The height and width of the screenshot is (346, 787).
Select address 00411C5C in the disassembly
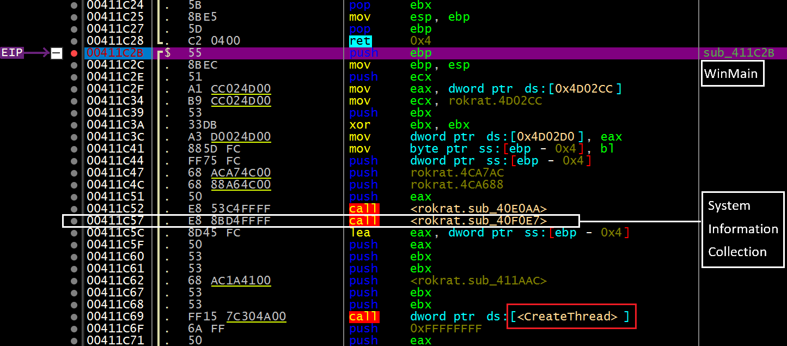point(115,233)
